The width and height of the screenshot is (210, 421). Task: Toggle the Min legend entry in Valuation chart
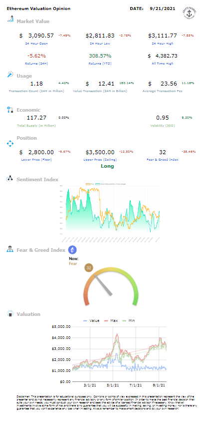pos(128,320)
